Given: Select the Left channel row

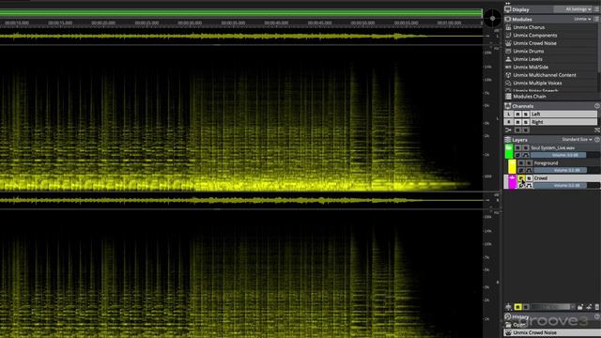Looking at the screenshot, I should click(x=550, y=115).
